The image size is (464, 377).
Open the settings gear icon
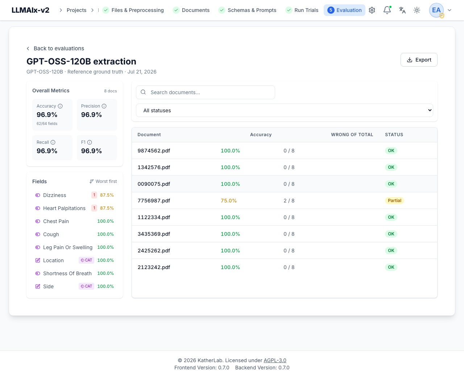pos(372,10)
